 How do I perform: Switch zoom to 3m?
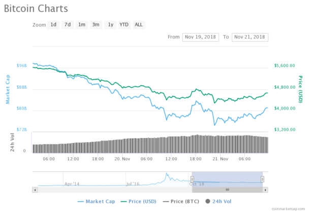(96, 25)
